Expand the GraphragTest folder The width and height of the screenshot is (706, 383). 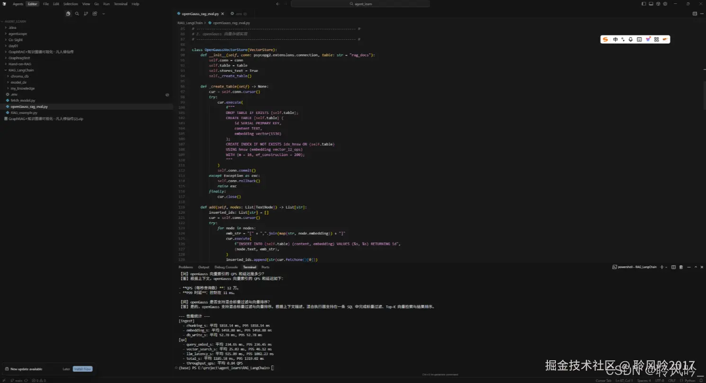tap(19, 58)
